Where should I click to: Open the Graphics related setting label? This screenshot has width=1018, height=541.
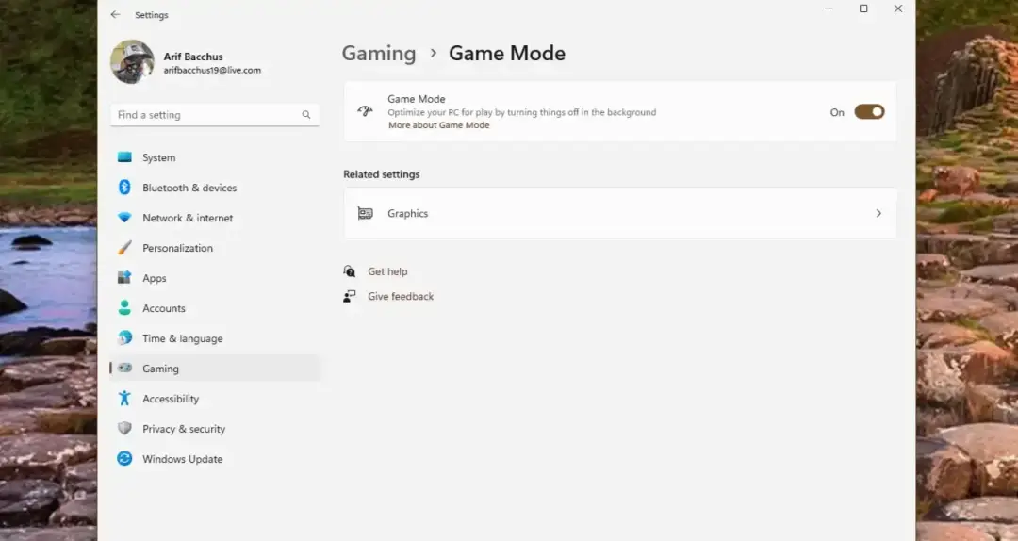[x=408, y=213]
